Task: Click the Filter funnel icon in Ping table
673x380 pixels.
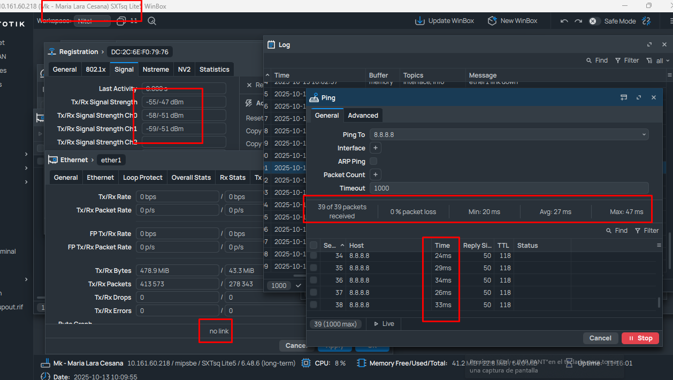Action: 638,231
